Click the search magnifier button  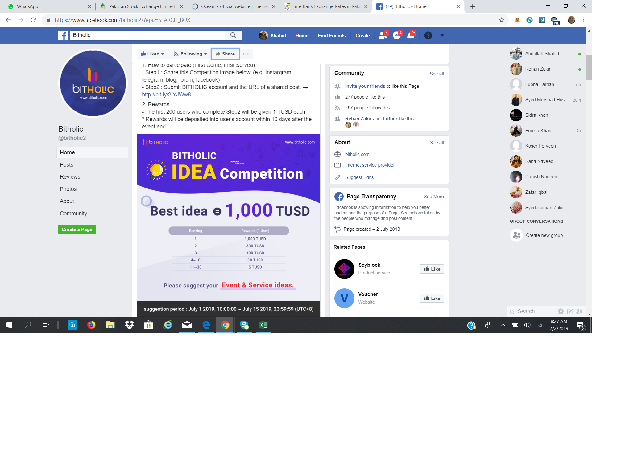[233, 35]
